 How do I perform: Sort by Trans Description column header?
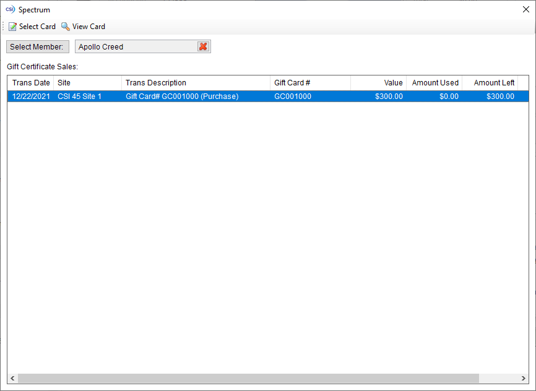pyautogui.click(x=196, y=83)
